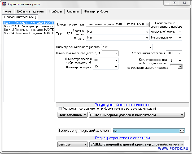This screenshot has height=154, width=192.
Task: Click ellipsis button of Терморегулирующий элемент
Action: (182, 131)
